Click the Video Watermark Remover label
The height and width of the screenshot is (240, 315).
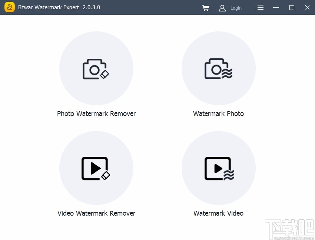[x=96, y=213]
